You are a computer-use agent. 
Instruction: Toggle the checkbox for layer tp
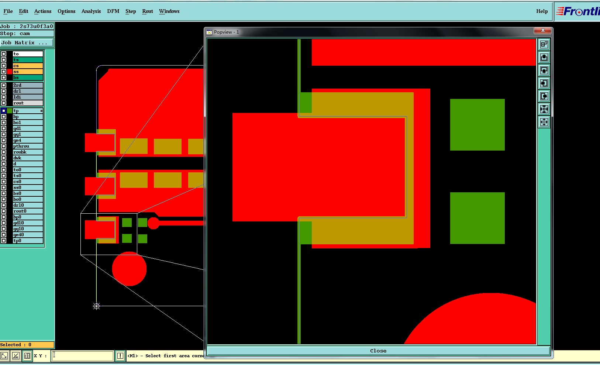point(4,111)
